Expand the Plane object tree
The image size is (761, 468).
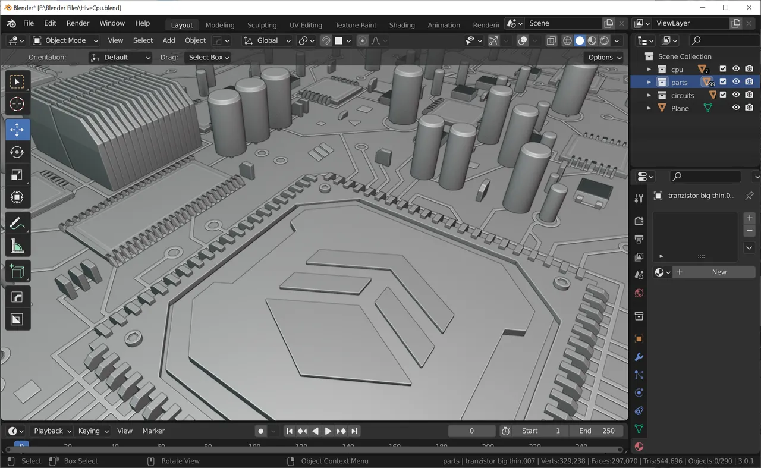point(649,108)
